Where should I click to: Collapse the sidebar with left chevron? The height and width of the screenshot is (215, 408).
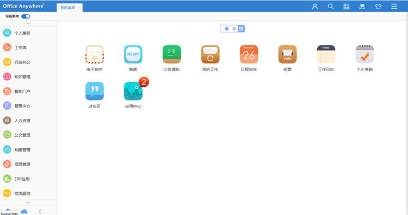[x=40, y=212]
